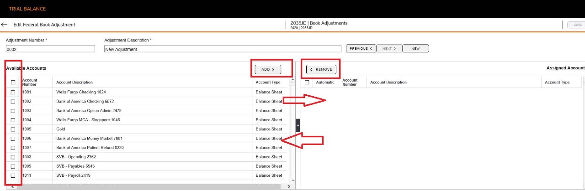The height and width of the screenshot is (191, 585).
Task: Sort by Account Description column in Available Accounts
Action: (74, 83)
